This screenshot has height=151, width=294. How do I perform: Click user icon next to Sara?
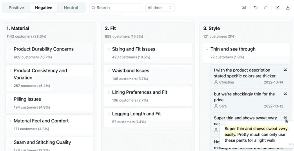(216, 106)
